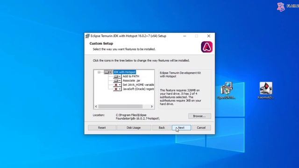
Task: Select JavaSoft (Oracle) registry tree item
Action: point(138,89)
